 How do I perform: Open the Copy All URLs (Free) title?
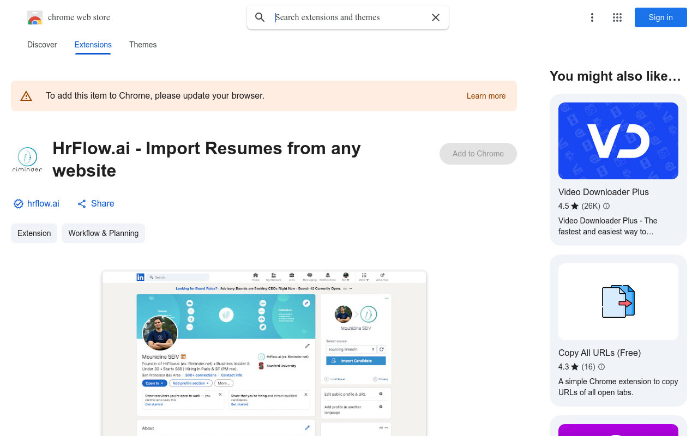599,353
